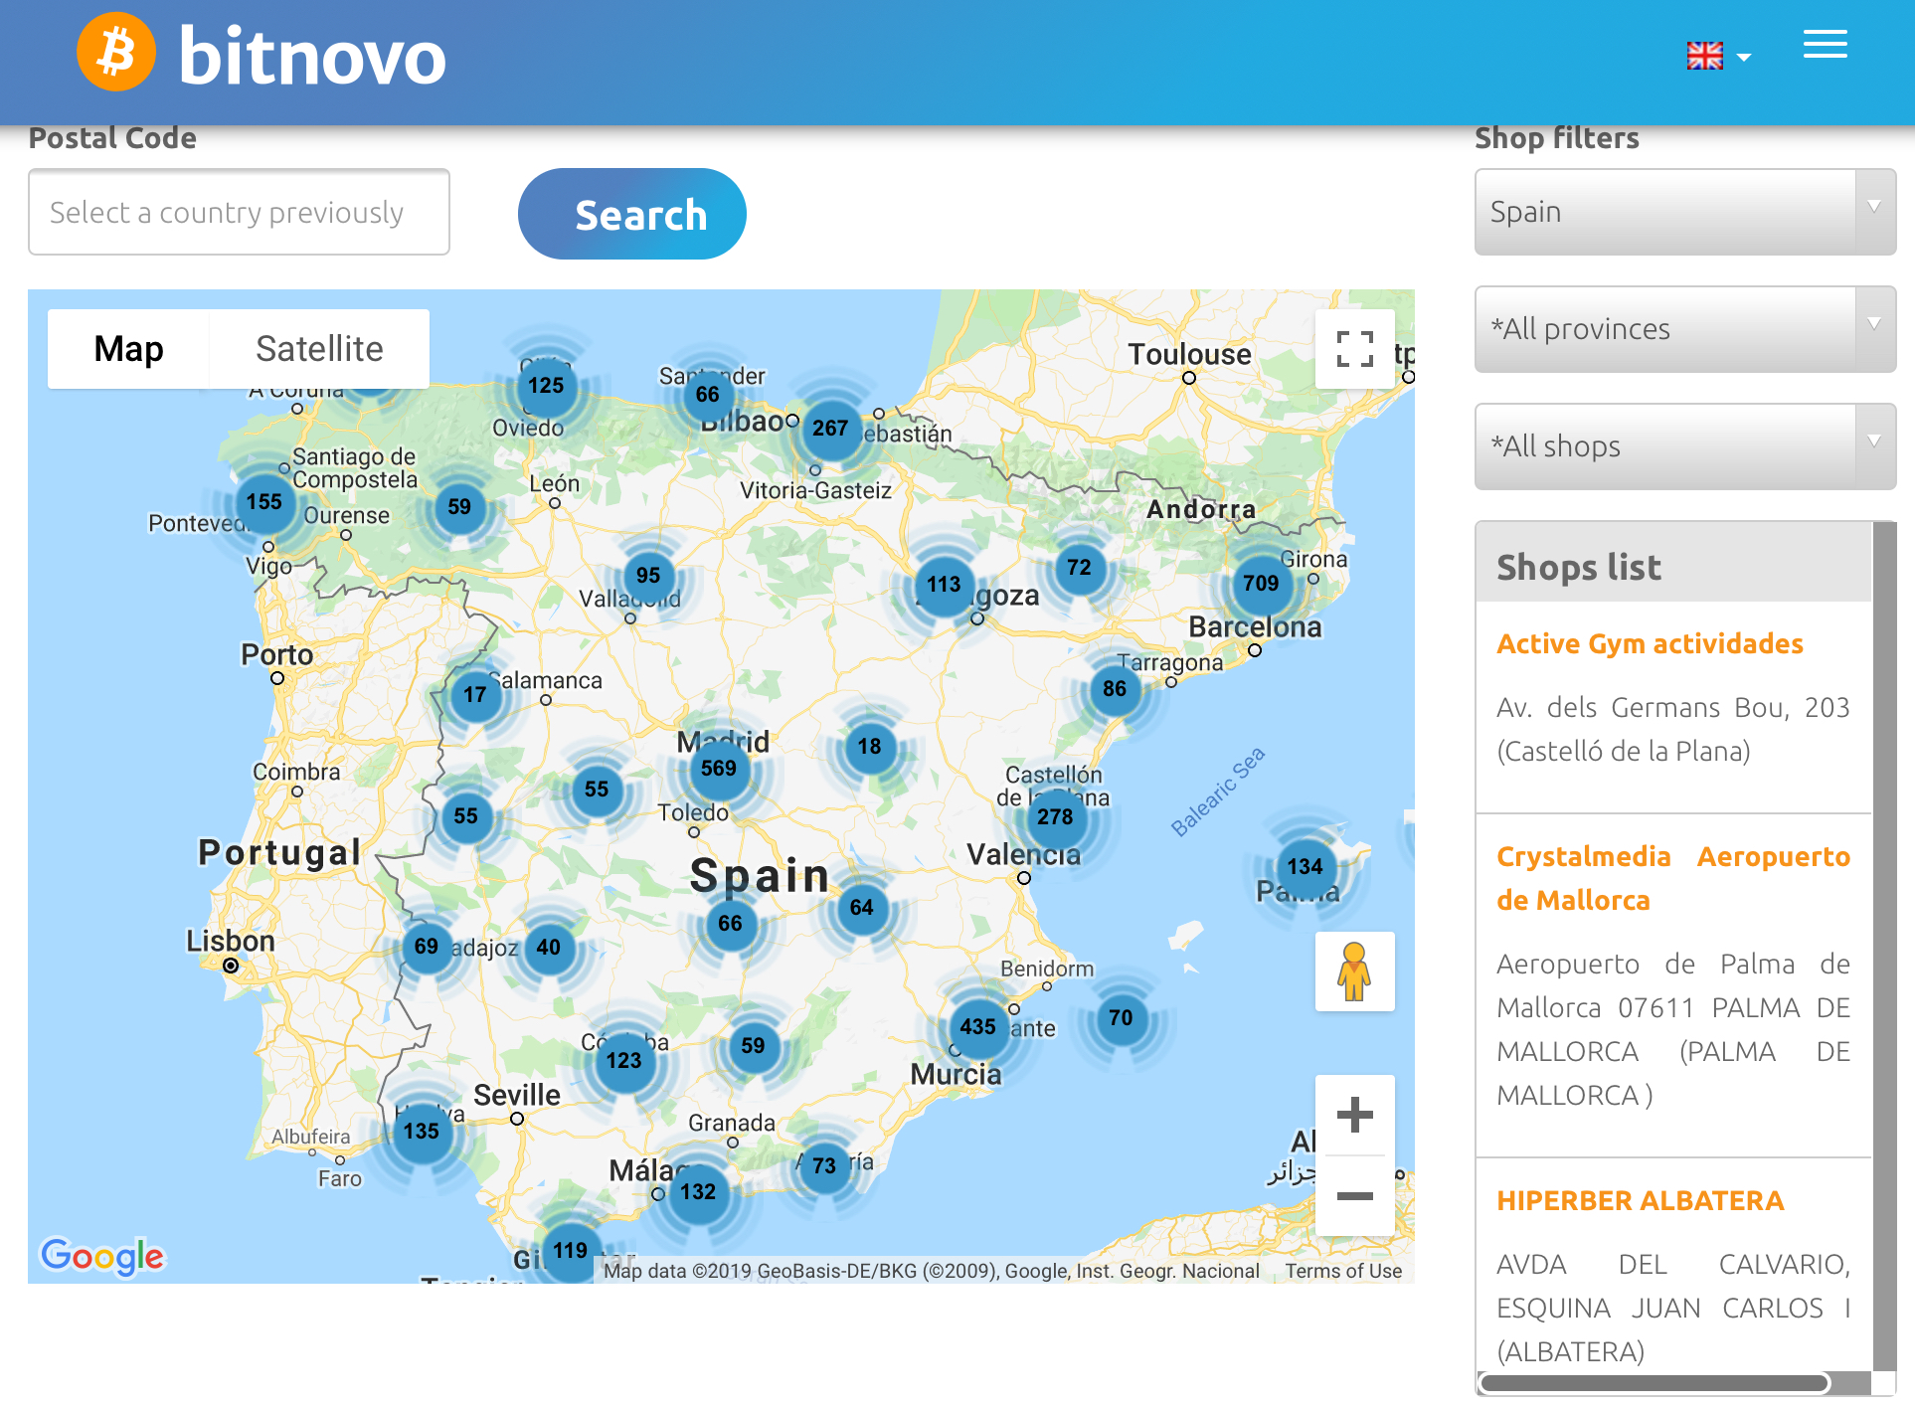Open the map Terms of Use link
Screen dimensions: 1915x1410
tap(1343, 1271)
